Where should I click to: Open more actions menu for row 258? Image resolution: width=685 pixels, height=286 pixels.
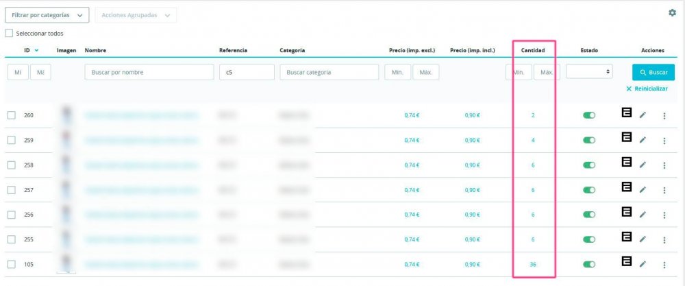coord(664,165)
